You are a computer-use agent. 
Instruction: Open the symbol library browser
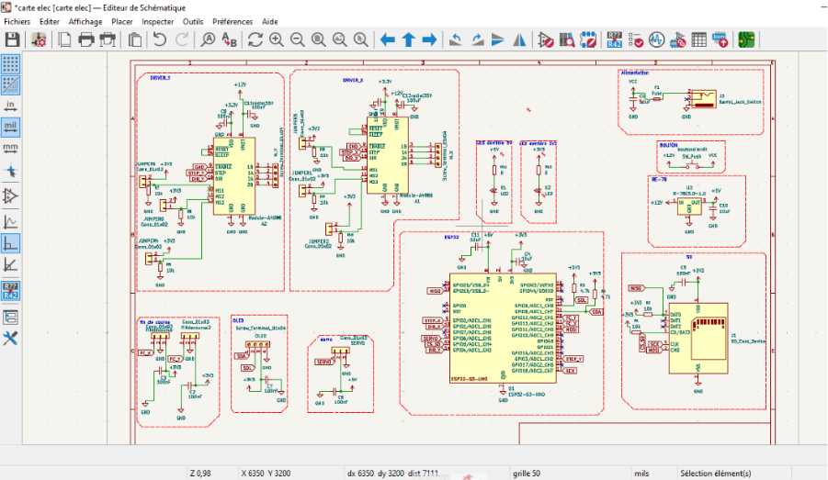tap(567, 39)
